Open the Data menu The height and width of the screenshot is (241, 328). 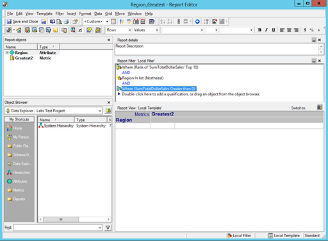pyautogui.click(x=98, y=13)
